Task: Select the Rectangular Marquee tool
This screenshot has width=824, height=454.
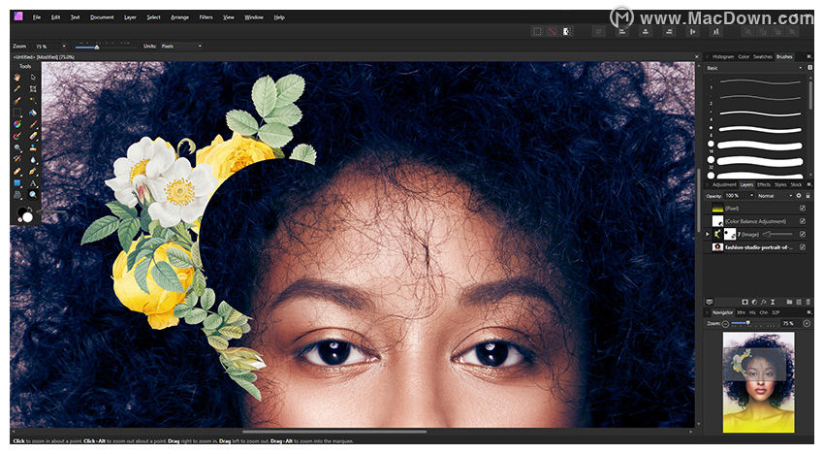Action: tap(17, 113)
